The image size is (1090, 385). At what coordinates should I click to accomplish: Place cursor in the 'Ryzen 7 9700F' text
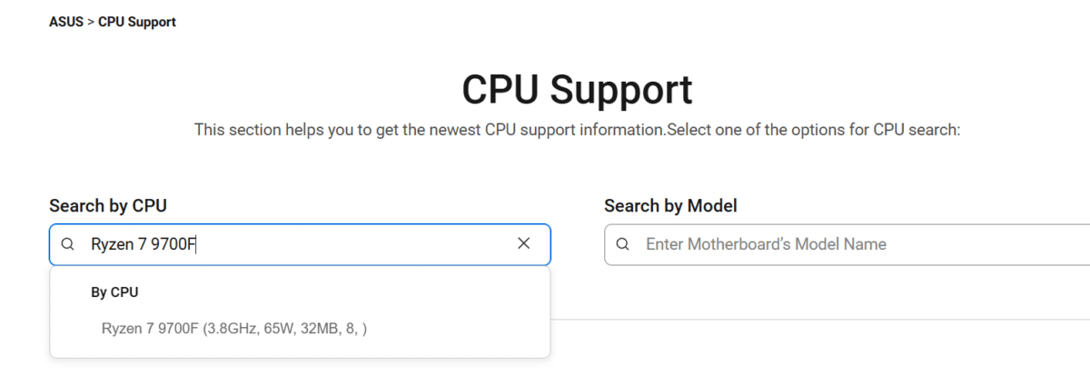tap(144, 243)
